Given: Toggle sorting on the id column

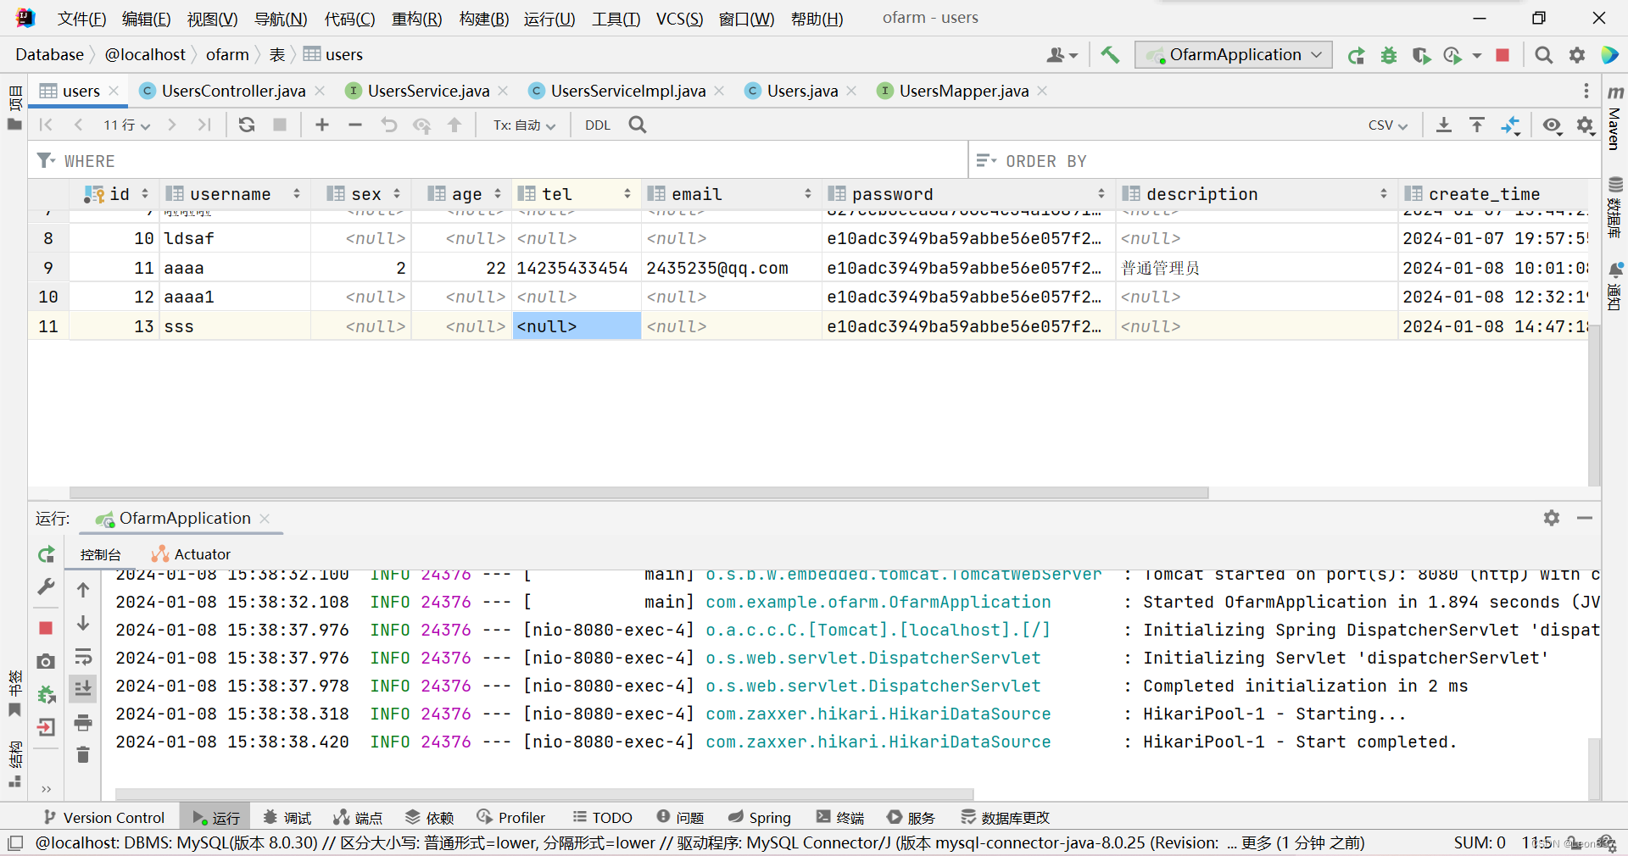Looking at the screenshot, I should [x=144, y=193].
